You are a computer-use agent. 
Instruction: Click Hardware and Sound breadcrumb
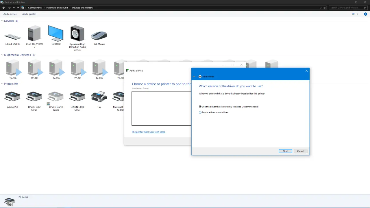(x=57, y=8)
